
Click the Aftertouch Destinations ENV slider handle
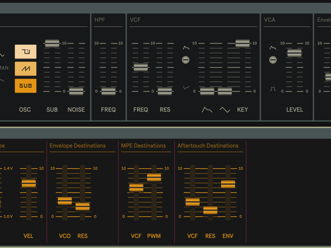pyautogui.click(x=228, y=184)
